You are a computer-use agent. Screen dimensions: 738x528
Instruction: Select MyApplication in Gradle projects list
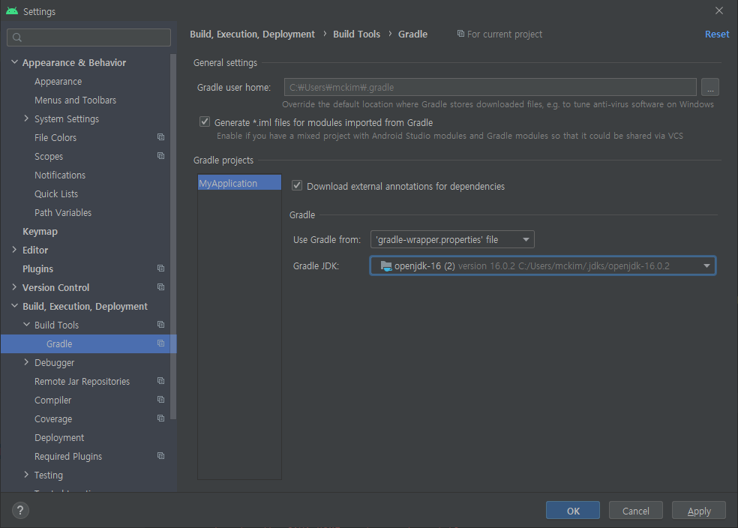(239, 182)
